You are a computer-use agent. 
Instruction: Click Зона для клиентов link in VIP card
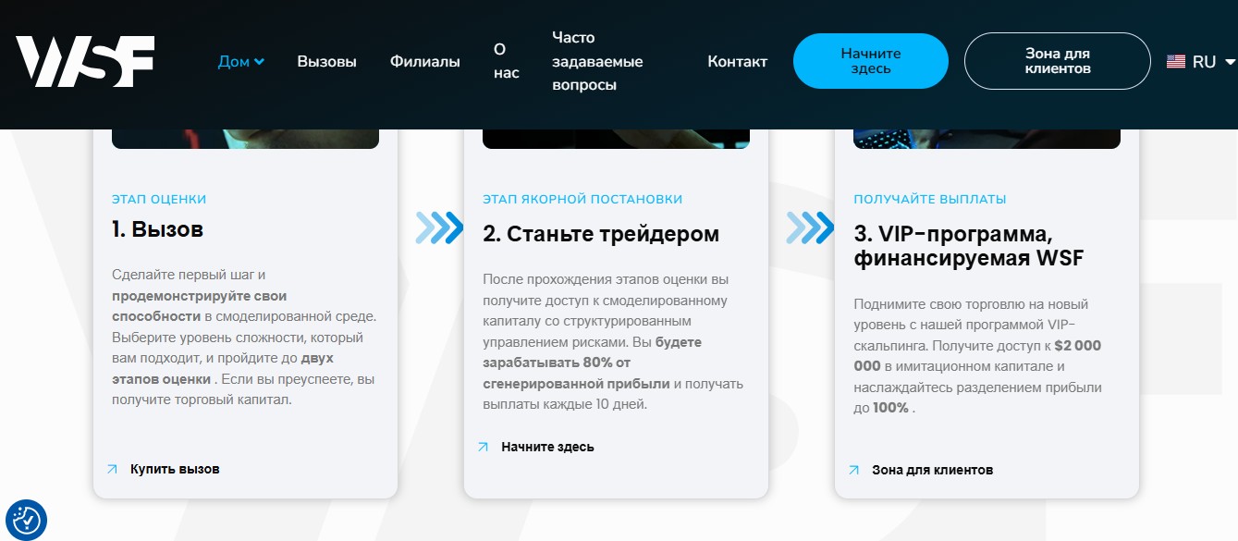[x=932, y=470]
